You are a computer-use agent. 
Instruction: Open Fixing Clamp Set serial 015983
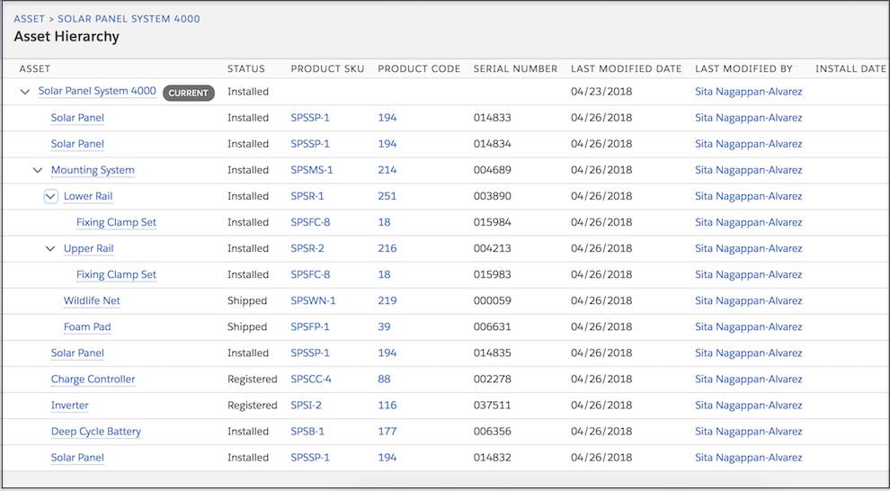(116, 274)
